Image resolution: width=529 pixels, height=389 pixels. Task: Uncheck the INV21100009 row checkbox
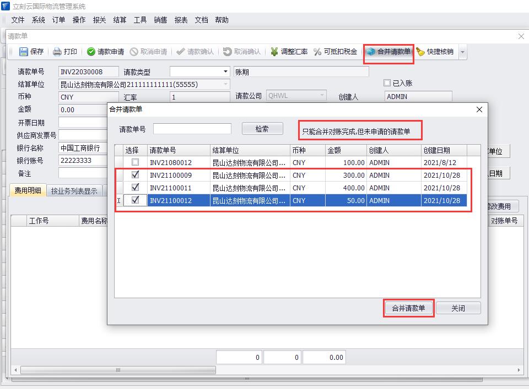pos(135,175)
